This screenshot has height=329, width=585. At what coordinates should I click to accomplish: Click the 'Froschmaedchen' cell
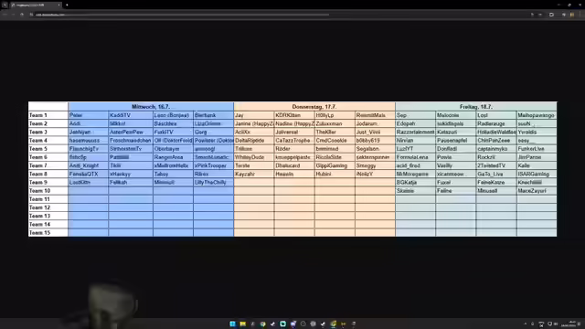(131, 140)
